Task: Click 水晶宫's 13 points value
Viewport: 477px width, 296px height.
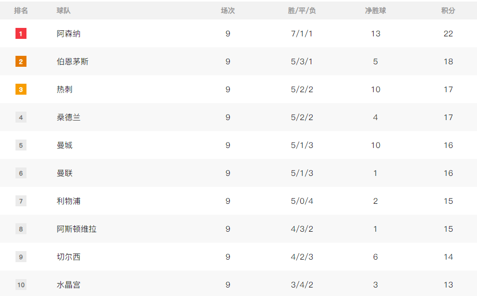Action: coord(448,285)
